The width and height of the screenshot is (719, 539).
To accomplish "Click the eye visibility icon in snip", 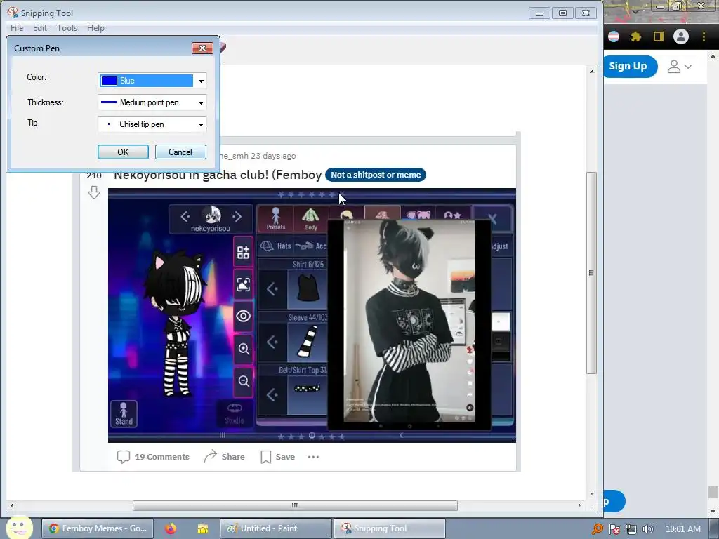I will pos(243,317).
